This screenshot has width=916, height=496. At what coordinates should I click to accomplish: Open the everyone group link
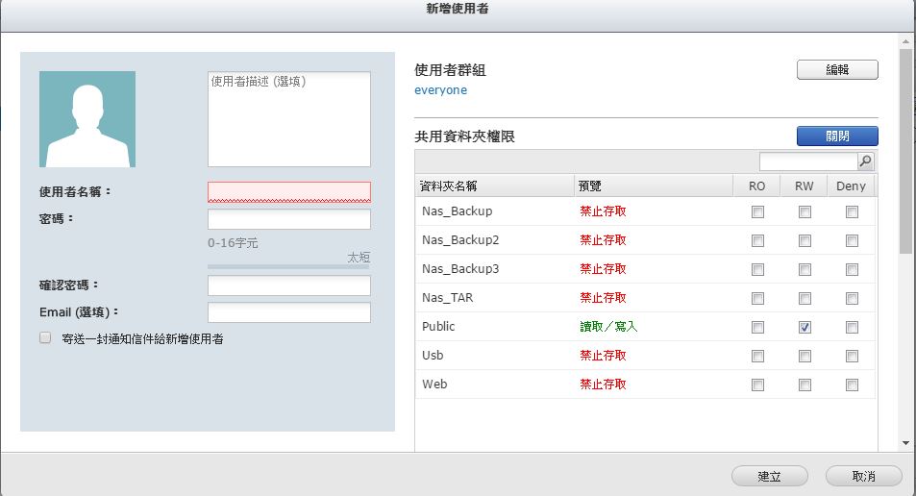click(440, 90)
